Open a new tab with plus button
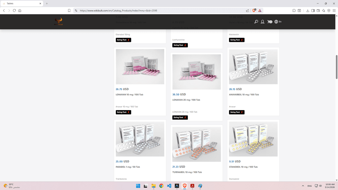Screen dimensions: 338x190 [47, 4]
